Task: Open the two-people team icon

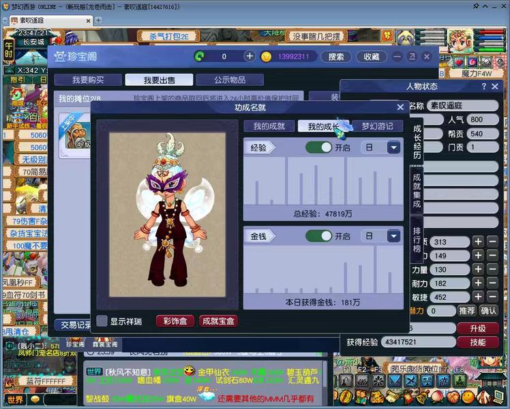Action: [361, 397]
